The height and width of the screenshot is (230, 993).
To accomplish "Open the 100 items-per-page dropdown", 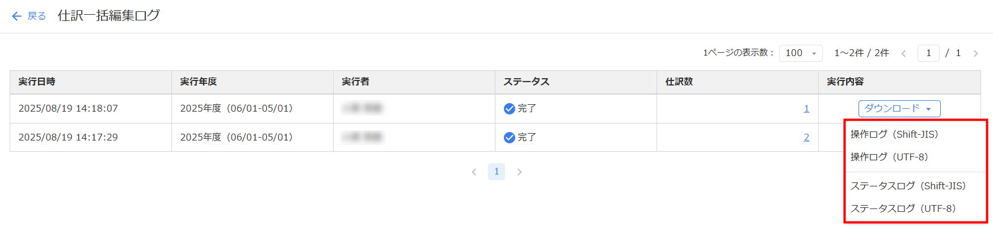I will [801, 53].
